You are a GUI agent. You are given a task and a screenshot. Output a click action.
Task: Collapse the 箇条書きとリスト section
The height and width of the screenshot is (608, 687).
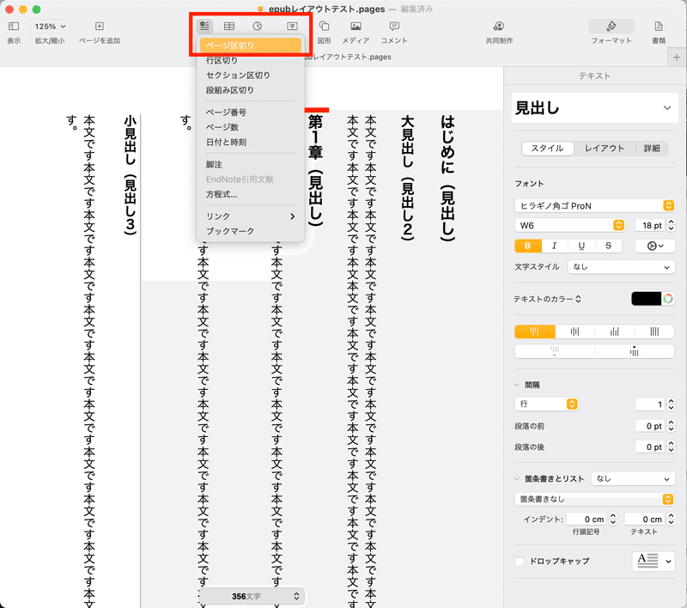click(x=517, y=479)
